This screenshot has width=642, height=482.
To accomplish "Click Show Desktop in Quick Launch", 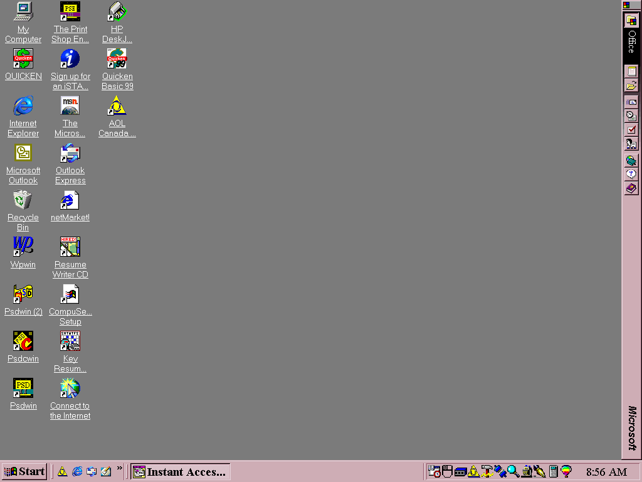I will tap(106, 471).
